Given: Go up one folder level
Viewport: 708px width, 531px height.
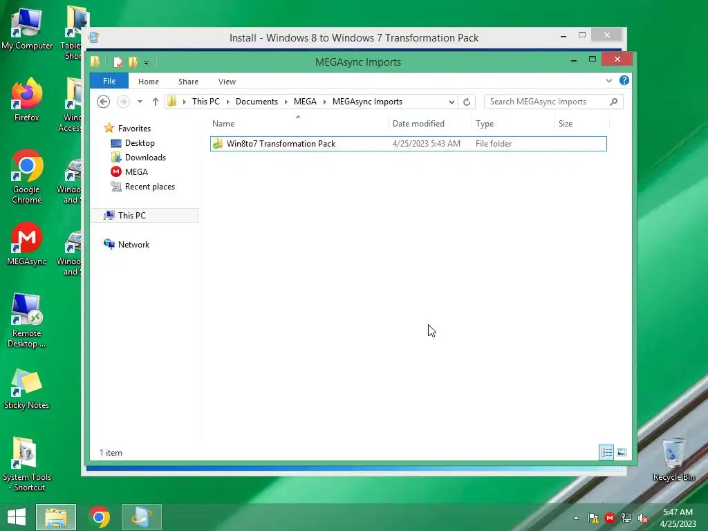Looking at the screenshot, I should pyautogui.click(x=156, y=102).
